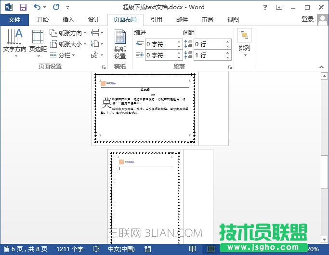Click the Save icon in quick access toolbar
Image resolution: width=329 pixels, height=255 pixels.
pos(23,7)
